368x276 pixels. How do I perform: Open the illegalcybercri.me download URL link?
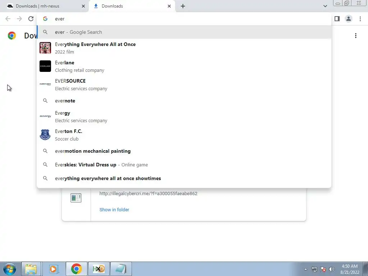pos(148,194)
